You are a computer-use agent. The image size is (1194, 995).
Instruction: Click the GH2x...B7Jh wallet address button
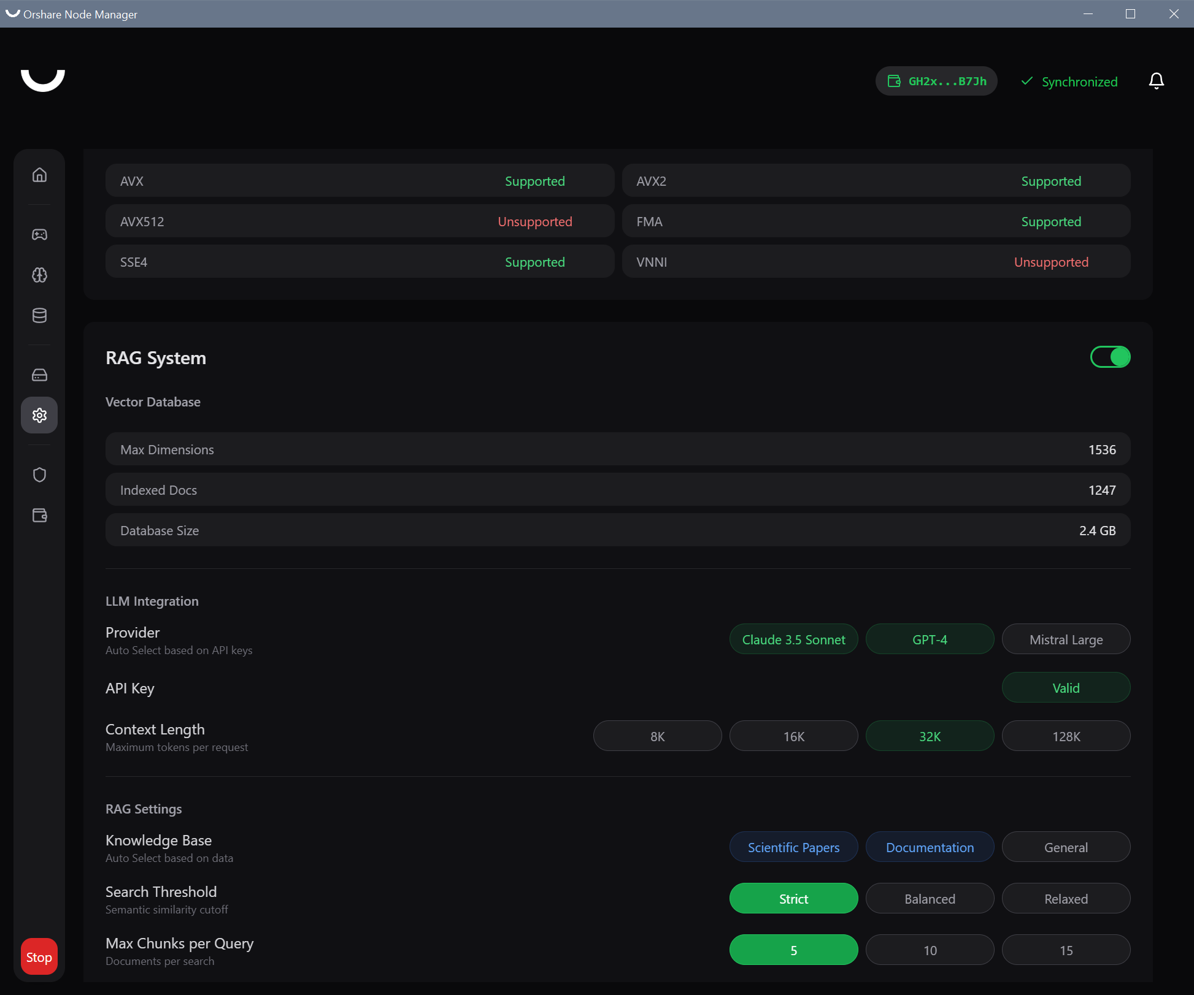pyautogui.click(x=936, y=81)
